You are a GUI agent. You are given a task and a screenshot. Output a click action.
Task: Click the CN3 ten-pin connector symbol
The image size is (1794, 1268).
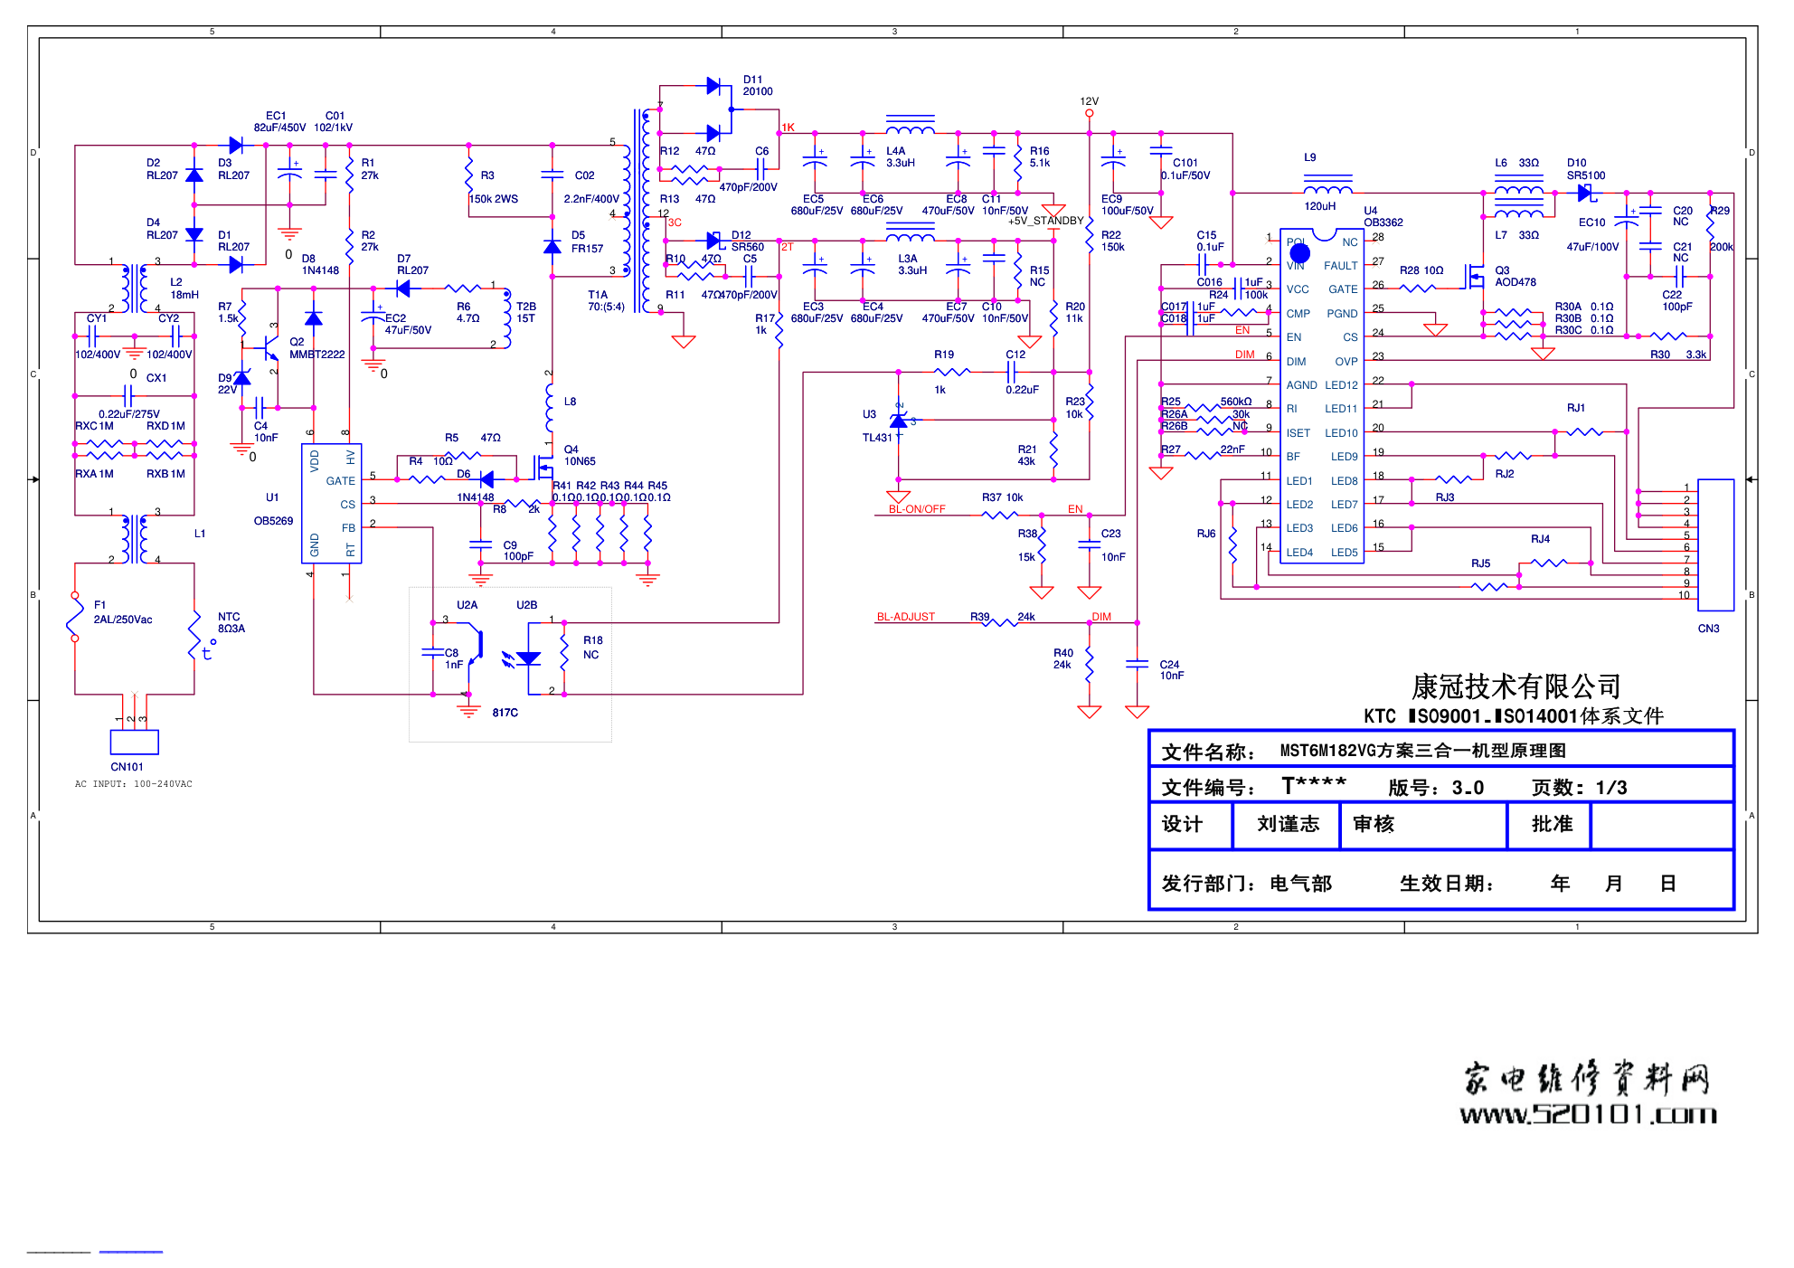click(x=1715, y=545)
